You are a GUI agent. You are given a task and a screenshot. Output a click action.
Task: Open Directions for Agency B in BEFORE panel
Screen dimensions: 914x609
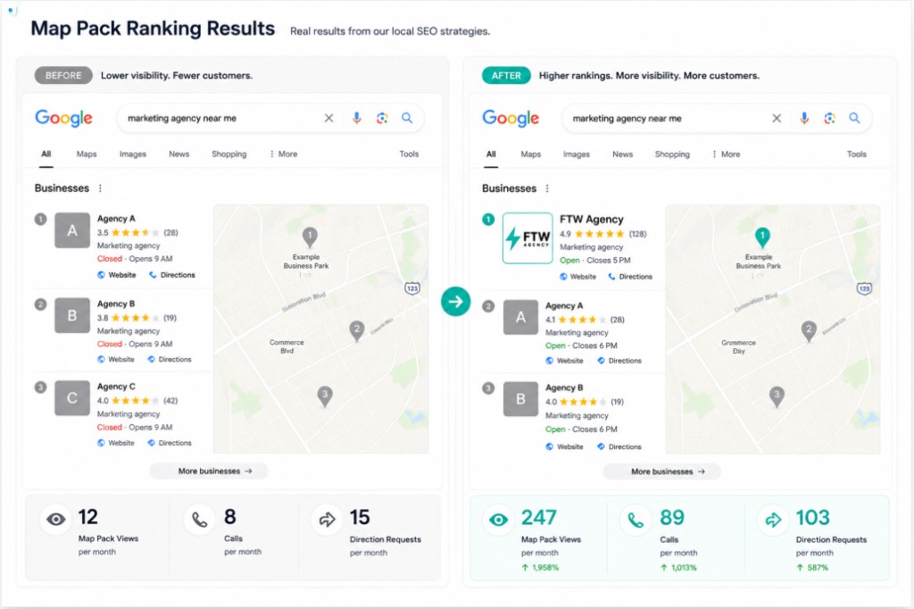coord(169,359)
